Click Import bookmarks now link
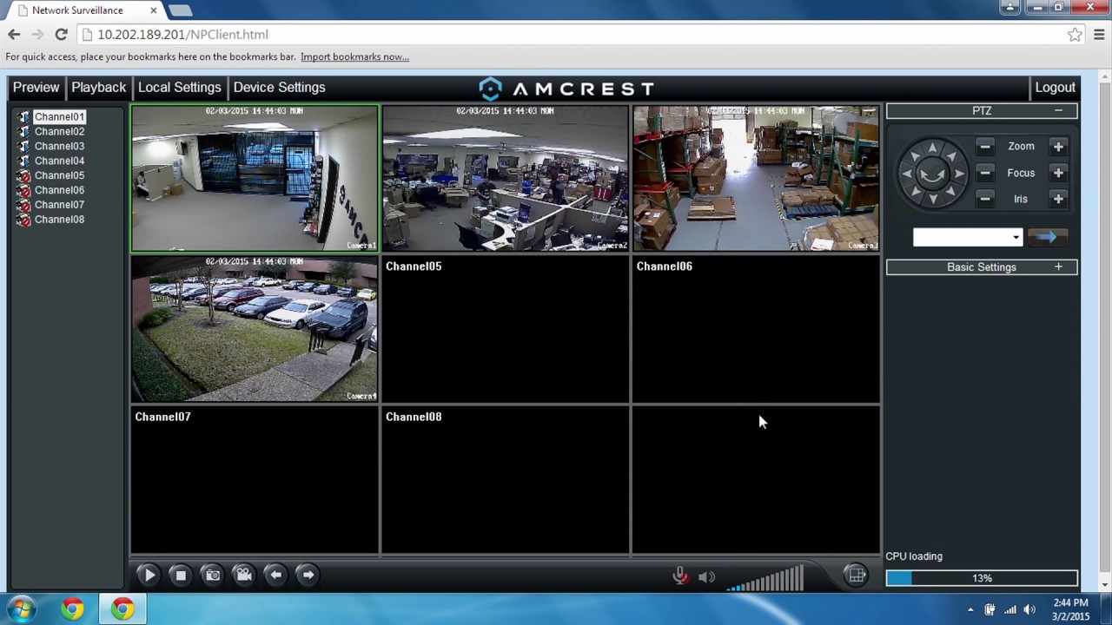This screenshot has width=1112, height=625. pyautogui.click(x=354, y=57)
